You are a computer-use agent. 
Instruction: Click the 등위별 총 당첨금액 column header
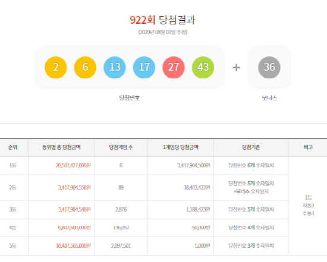tap(61, 147)
